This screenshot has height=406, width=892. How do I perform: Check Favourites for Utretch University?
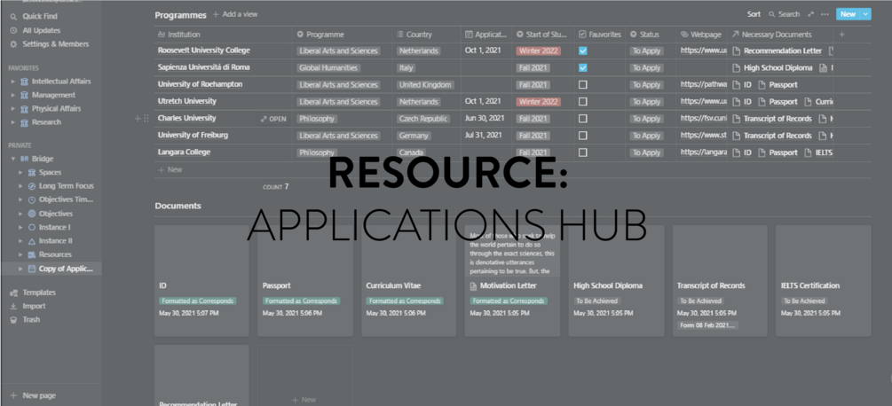pos(582,102)
